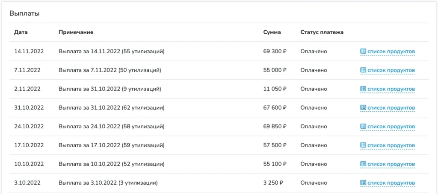
Task: Click note 'Выплата за 7.11.2022 (50 утилизаций)'
Action: point(110,70)
